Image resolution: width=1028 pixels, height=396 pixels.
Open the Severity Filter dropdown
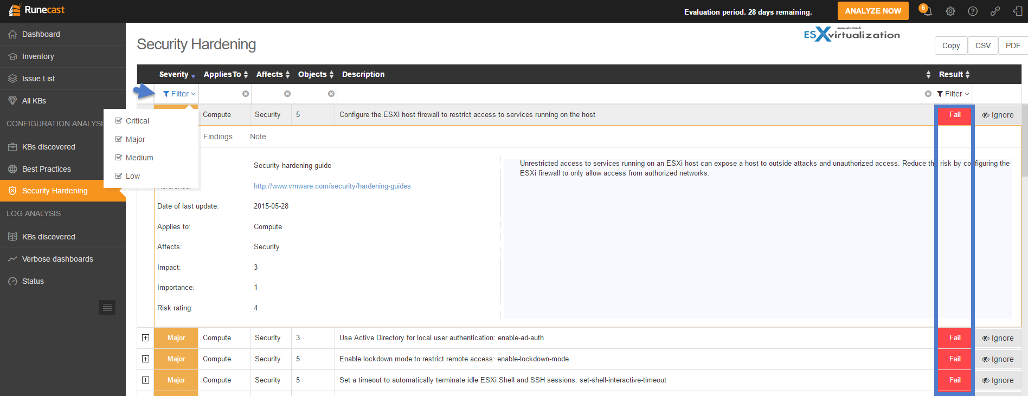[x=179, y=94]
